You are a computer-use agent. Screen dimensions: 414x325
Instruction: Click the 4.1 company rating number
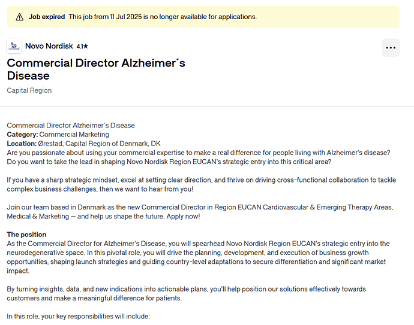80,46
